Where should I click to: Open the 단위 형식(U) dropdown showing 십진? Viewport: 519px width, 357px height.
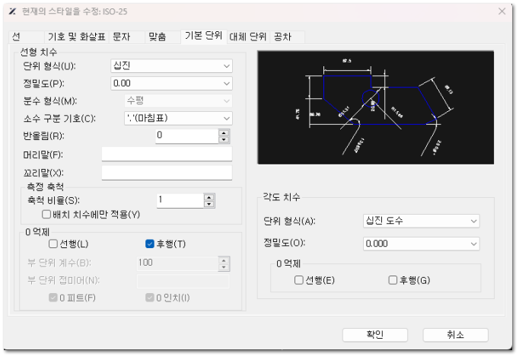click(x=171, y=66)
